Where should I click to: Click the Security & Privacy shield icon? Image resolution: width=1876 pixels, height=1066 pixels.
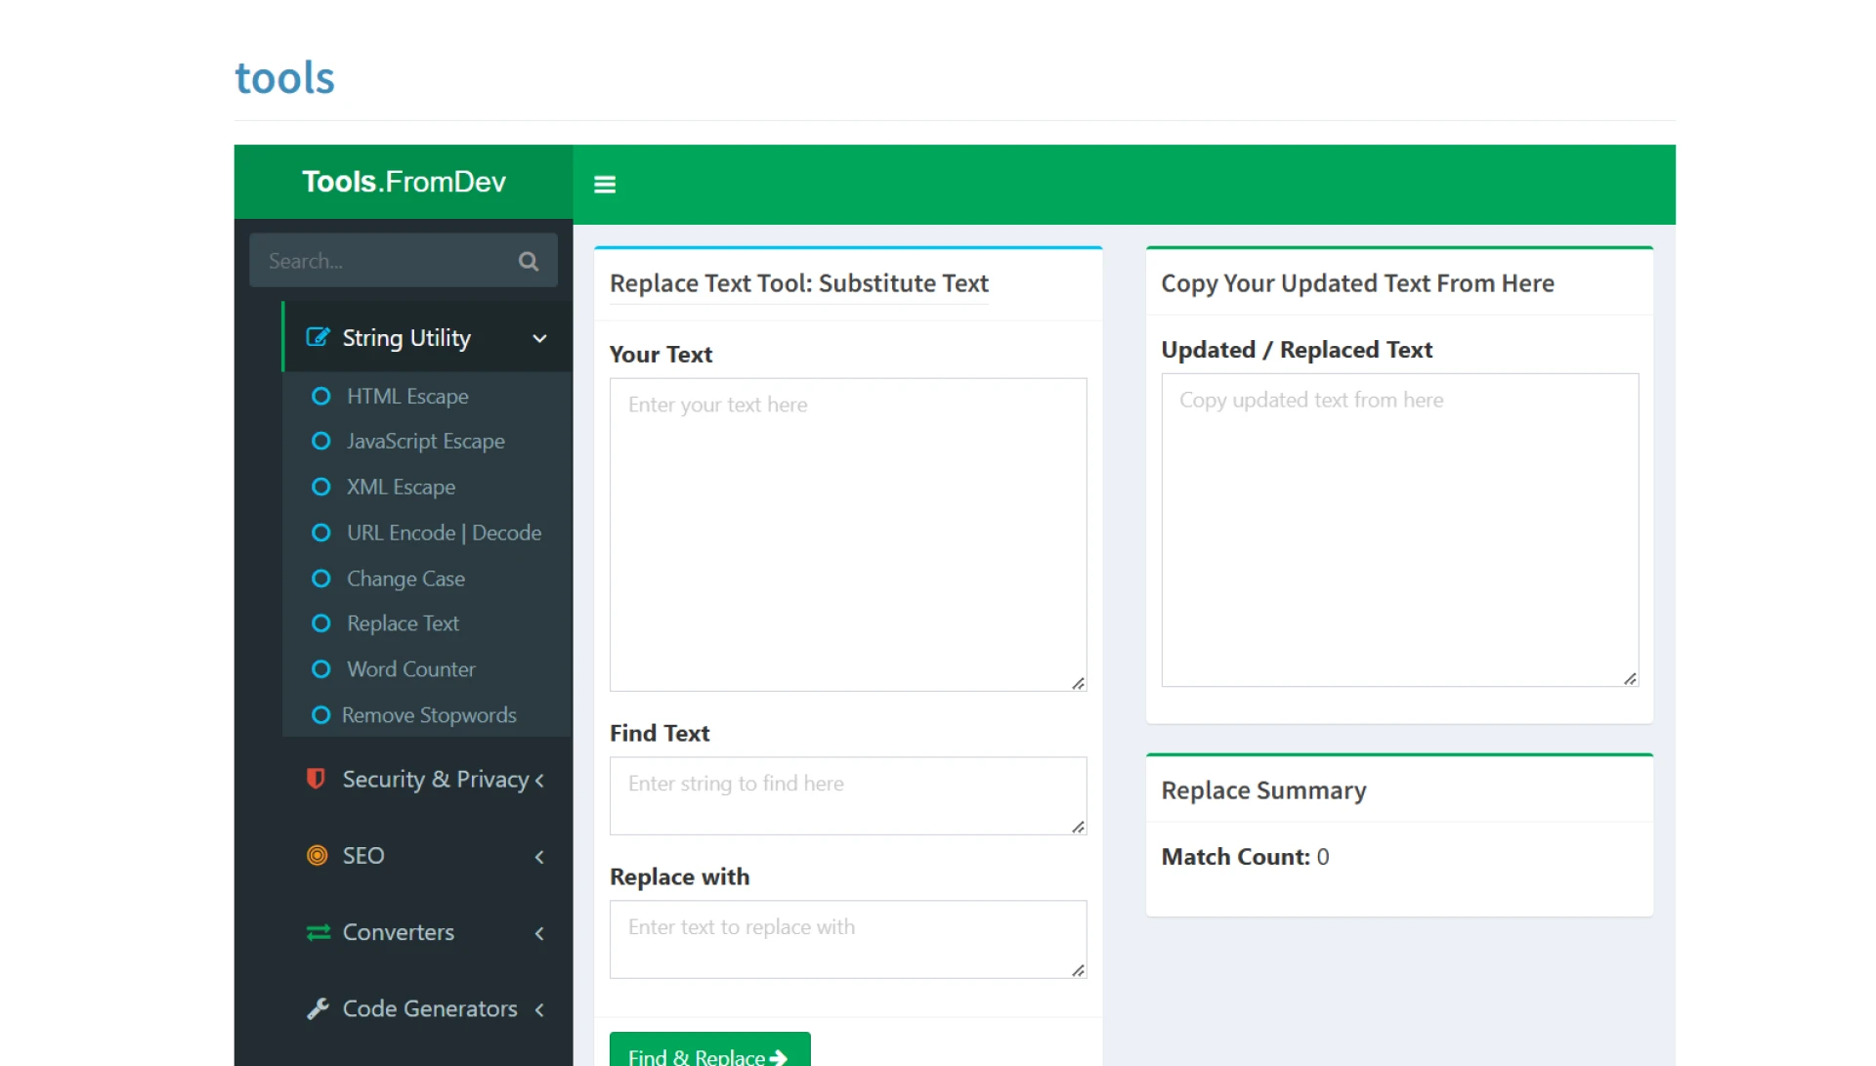pos(315,779)
